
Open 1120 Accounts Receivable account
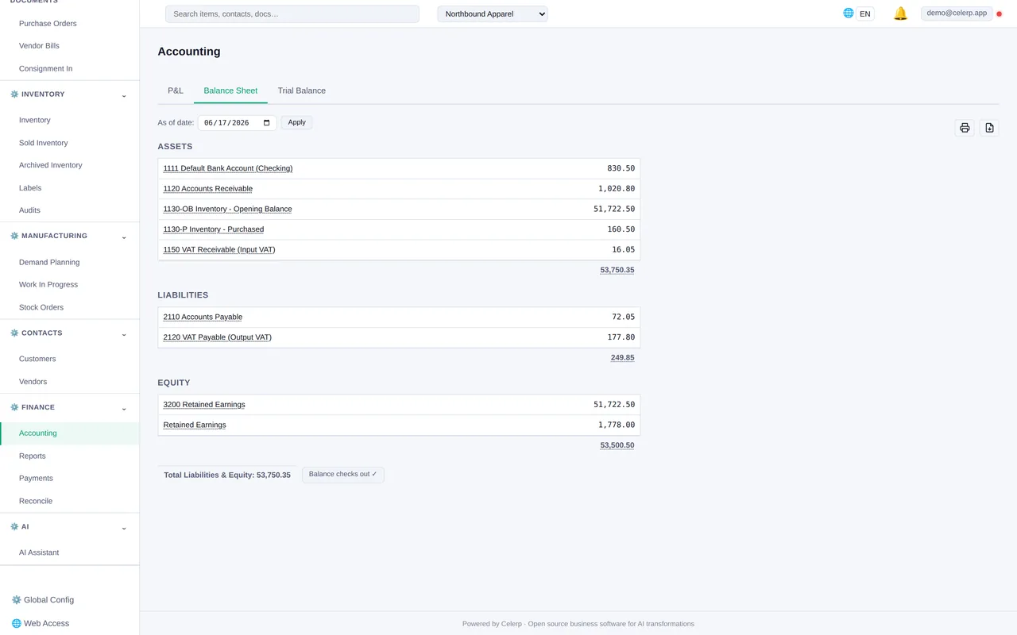[x=208, y=189]
